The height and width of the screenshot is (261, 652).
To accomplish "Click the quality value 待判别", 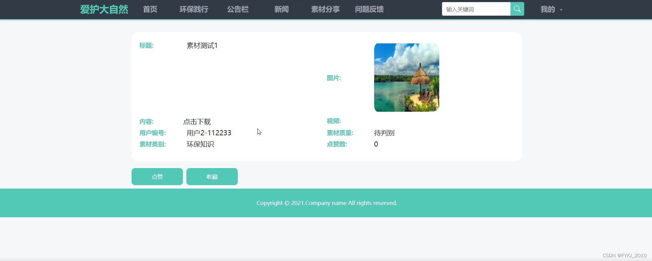I will pyautogui.click(x=384, y=133).
